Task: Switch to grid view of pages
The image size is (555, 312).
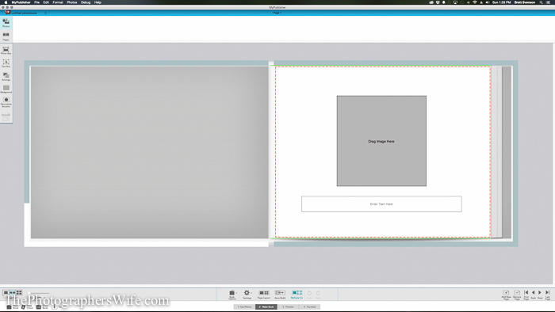Action: point(19,292)
